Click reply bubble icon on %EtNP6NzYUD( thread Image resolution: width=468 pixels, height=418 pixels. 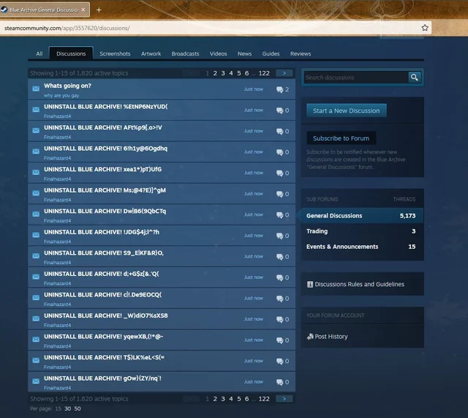click(x=279, y=111)
